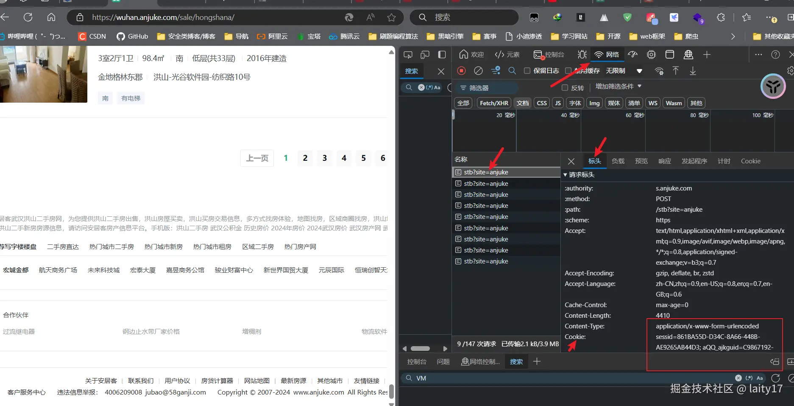Enable the 保留日志 checkbox
Screen dimensions: 794x406
coord(527,70)
